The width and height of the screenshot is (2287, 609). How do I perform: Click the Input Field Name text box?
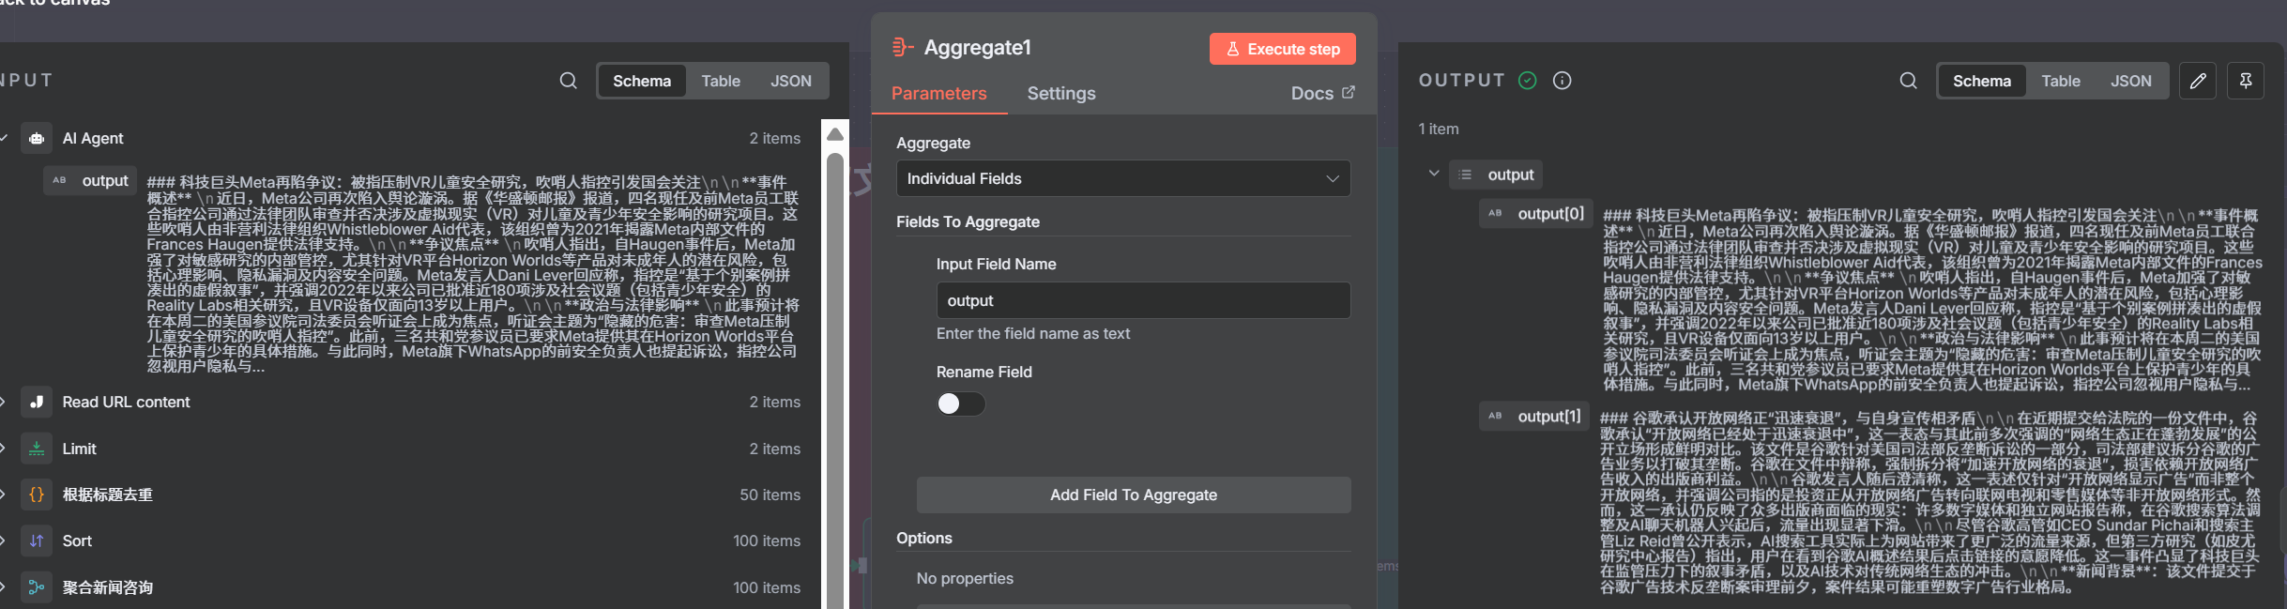coord(1143,300)
